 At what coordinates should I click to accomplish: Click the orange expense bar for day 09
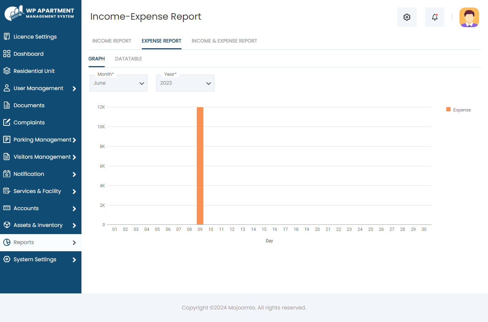(x=200, y=166)
